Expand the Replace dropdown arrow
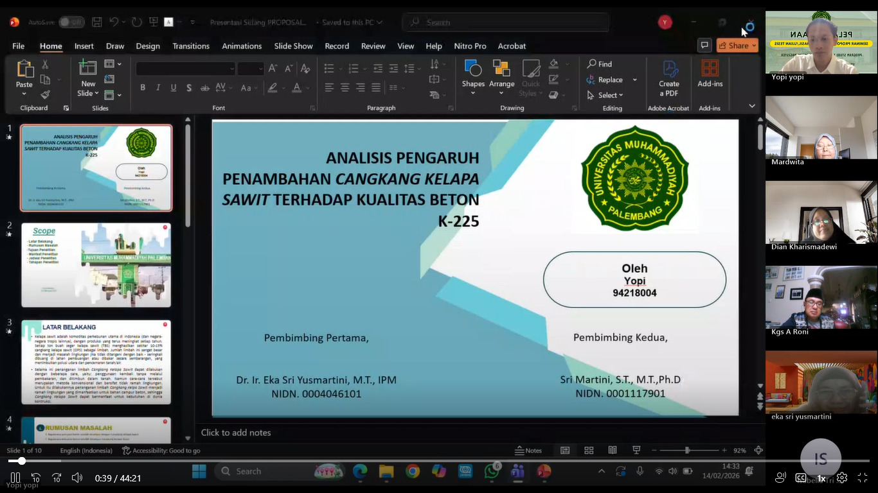878x493 pixels. click(x=634, y=80)
